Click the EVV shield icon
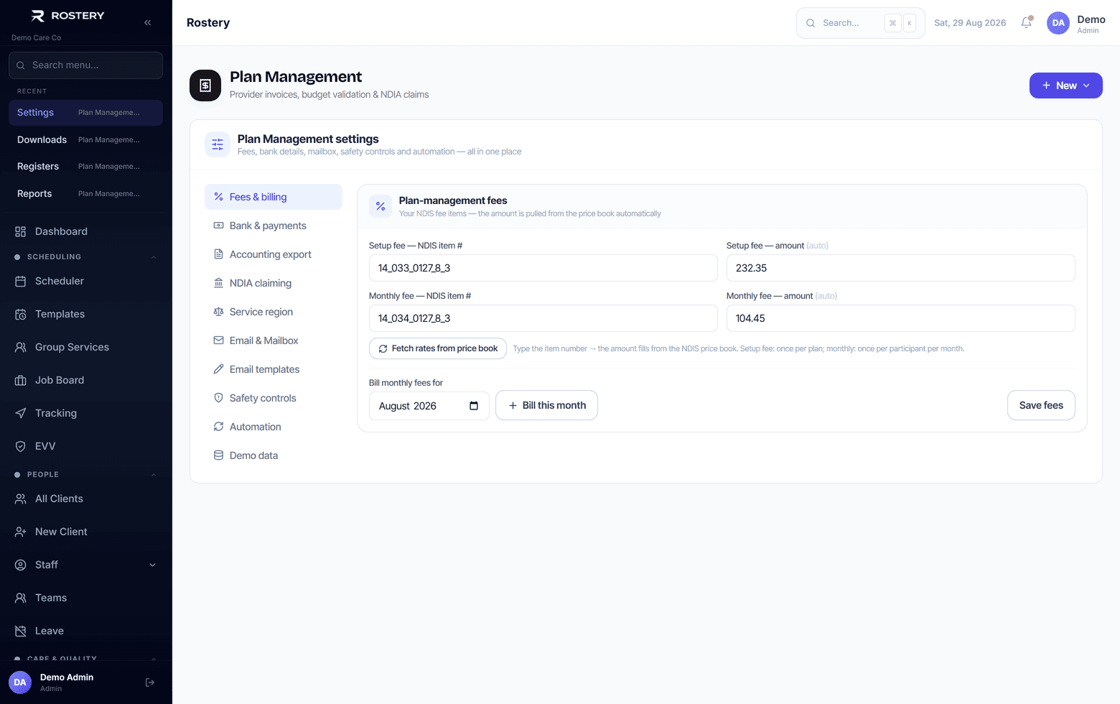Image resolution: width=1120 pixels, height=704 pixels. pos(21,446)
